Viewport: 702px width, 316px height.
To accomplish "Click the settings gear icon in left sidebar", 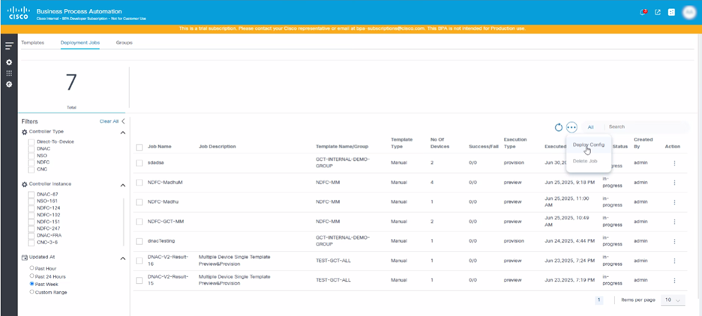I will pos(9,62).
